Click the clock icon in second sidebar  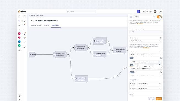pyautogui.click(x=24, y=21)
